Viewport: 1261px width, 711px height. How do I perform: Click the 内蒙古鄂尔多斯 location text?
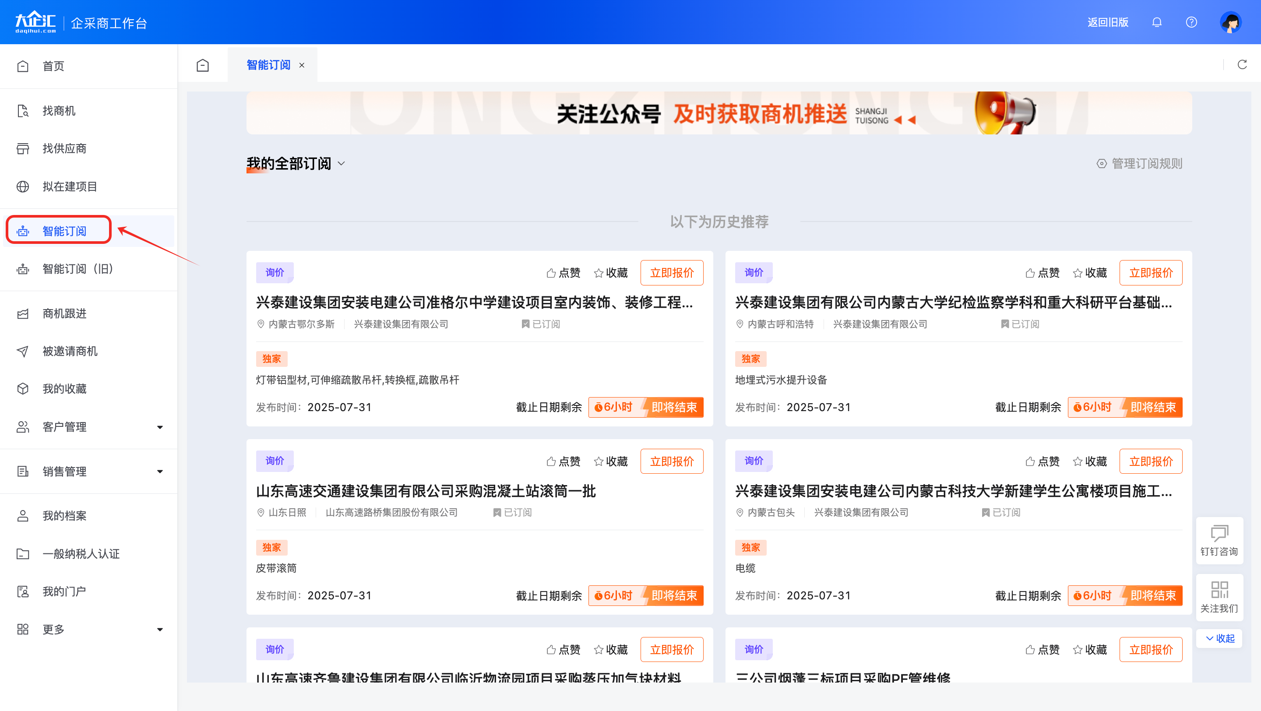click(x=302, y=324)
